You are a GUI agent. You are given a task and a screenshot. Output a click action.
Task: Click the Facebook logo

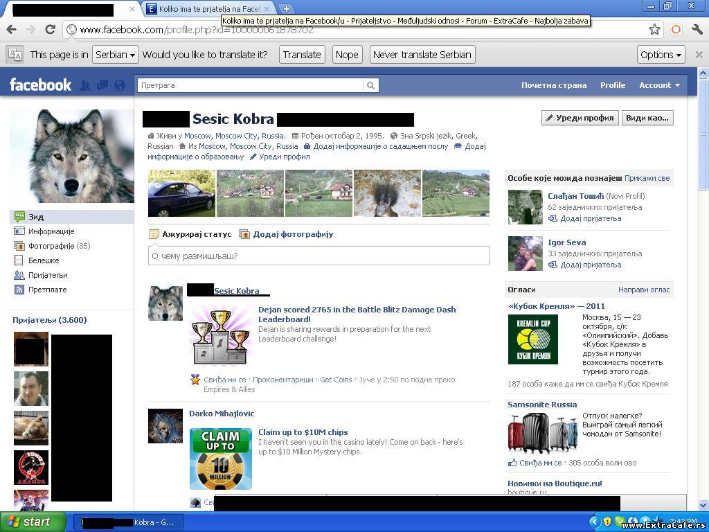[x=40, y=85]
